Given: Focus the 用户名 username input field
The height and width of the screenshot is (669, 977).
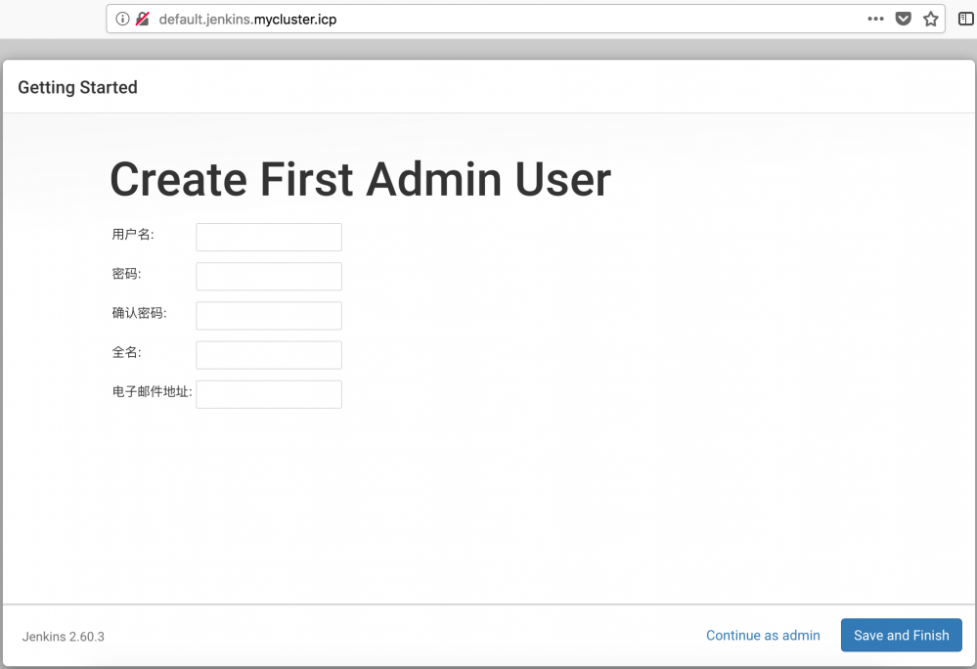Looking at the screenshot, I should tap(268, 237).
